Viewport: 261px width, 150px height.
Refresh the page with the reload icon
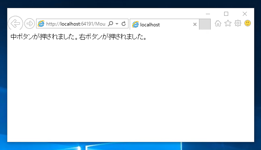[124, 24]
